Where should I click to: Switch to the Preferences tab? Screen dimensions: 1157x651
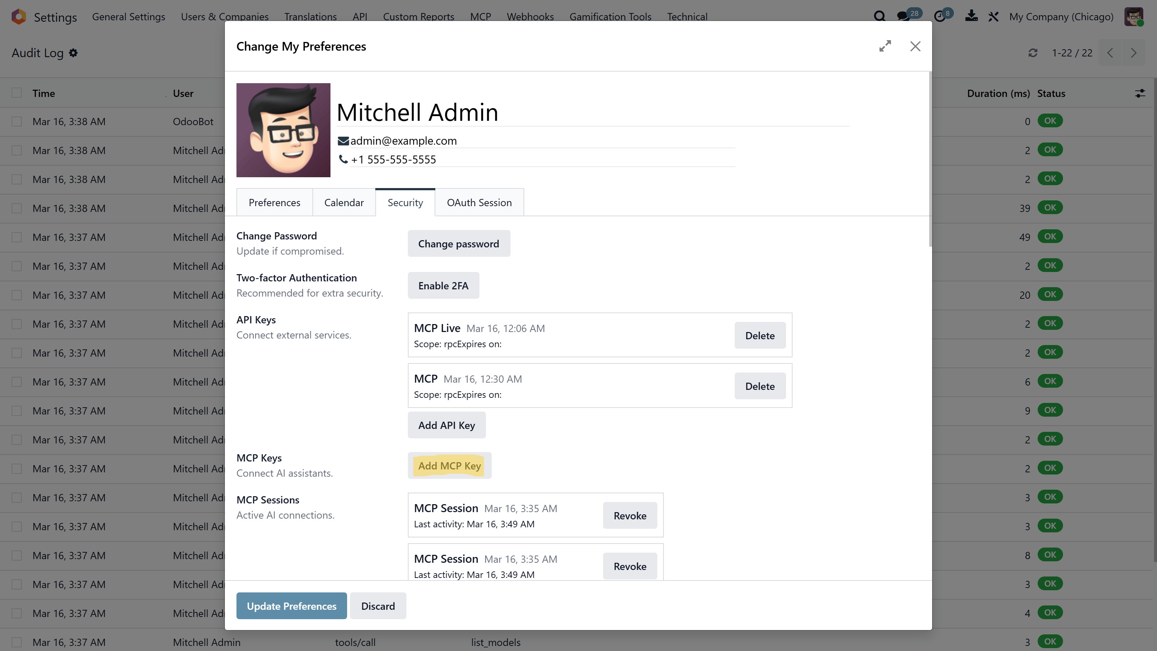coord(274,203)
